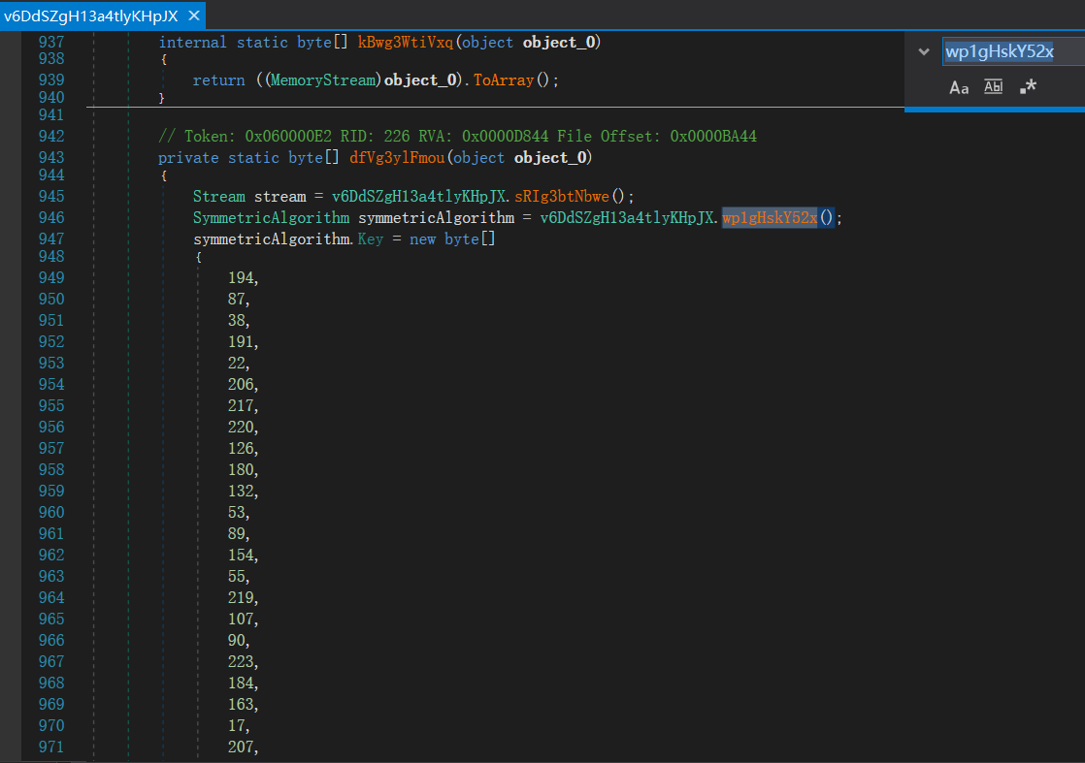Open highlighted wp1gHskY52x method reference

click(x=770, y=218)
